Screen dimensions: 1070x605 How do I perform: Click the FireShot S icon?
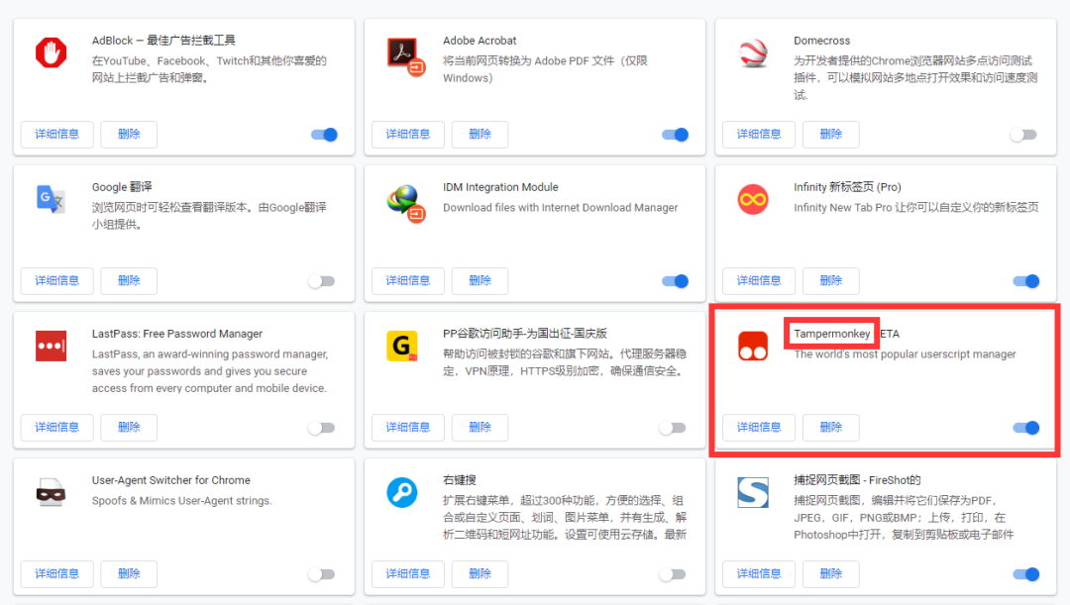753,492
